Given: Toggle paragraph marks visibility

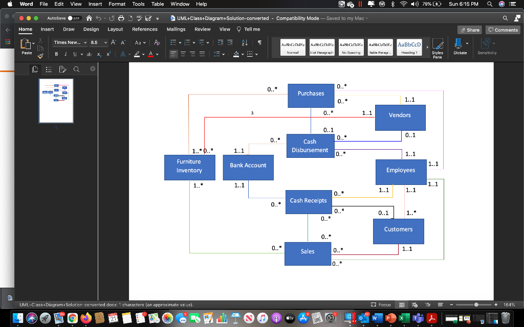Looking at the screenshot, I should [x=258, y=42].
